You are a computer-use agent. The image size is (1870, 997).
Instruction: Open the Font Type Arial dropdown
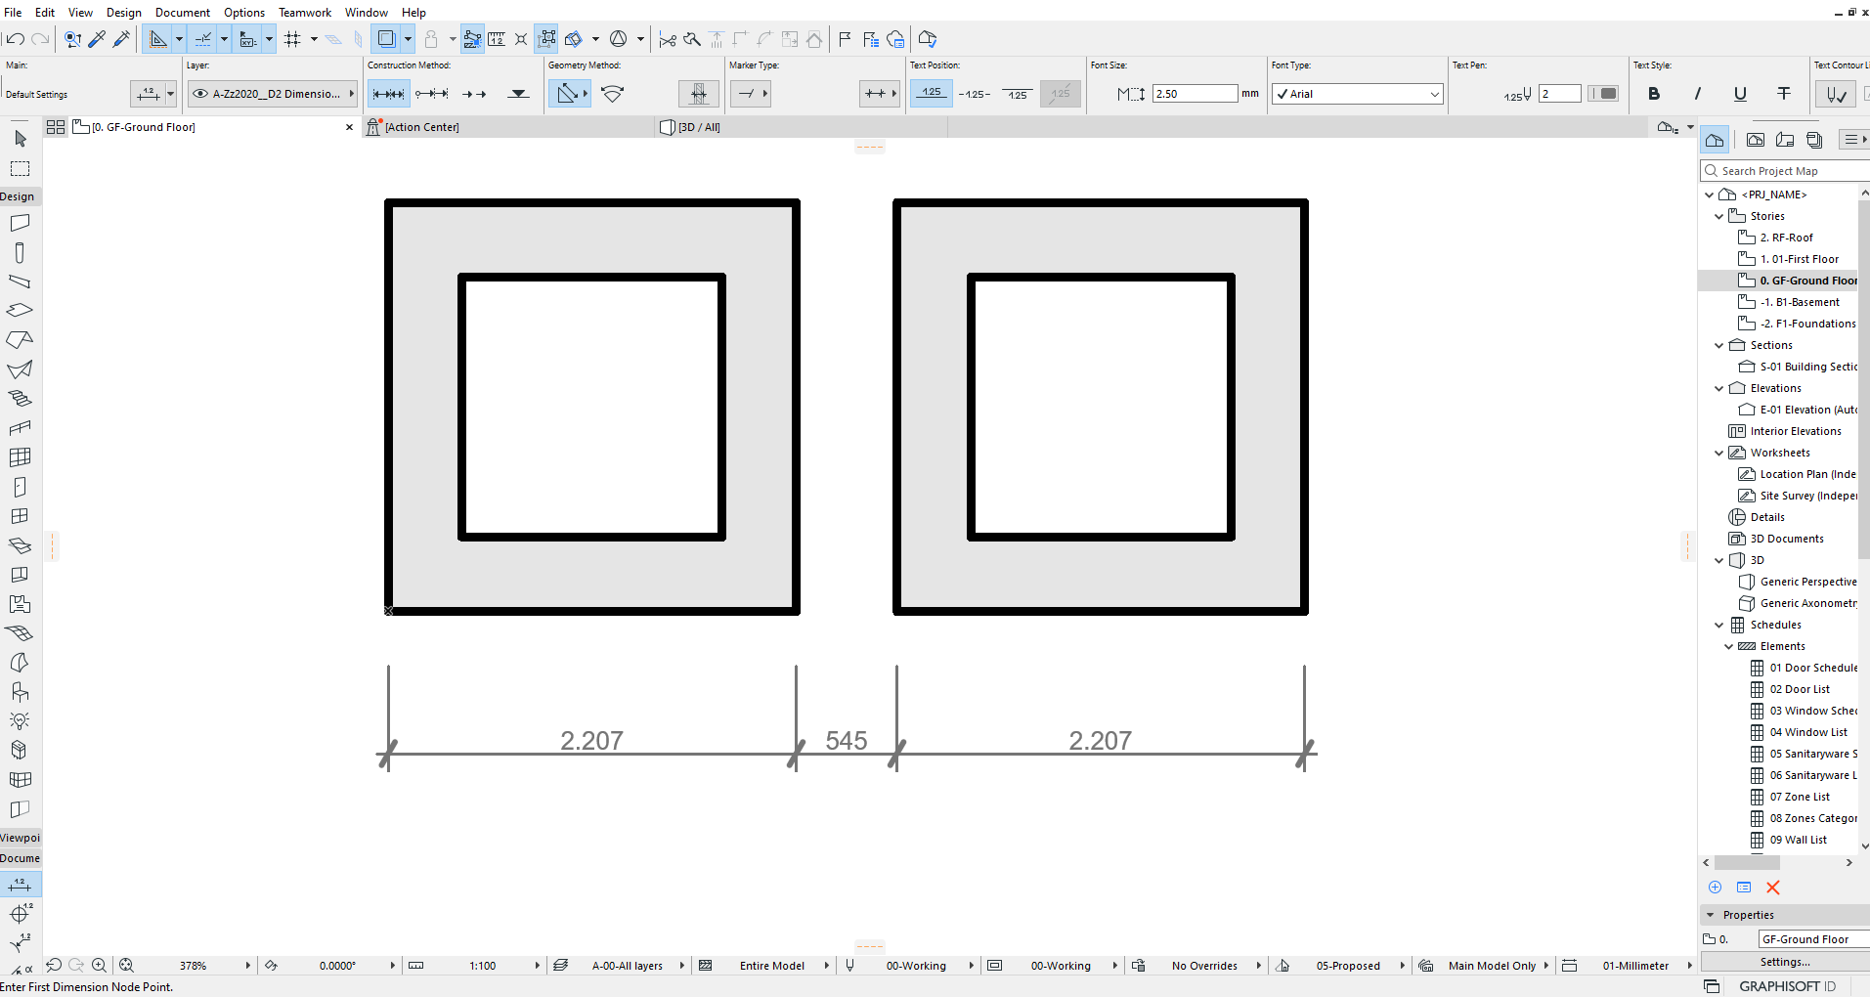coord(1357,94)
